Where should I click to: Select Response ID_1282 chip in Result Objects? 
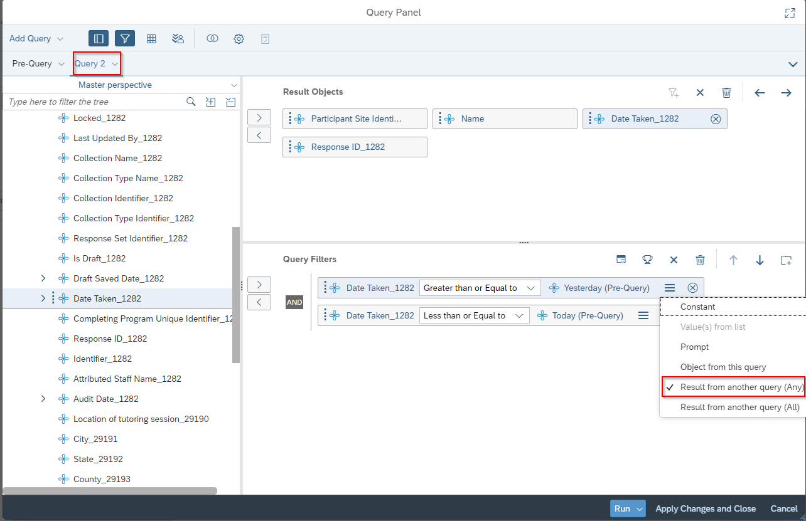355,147
